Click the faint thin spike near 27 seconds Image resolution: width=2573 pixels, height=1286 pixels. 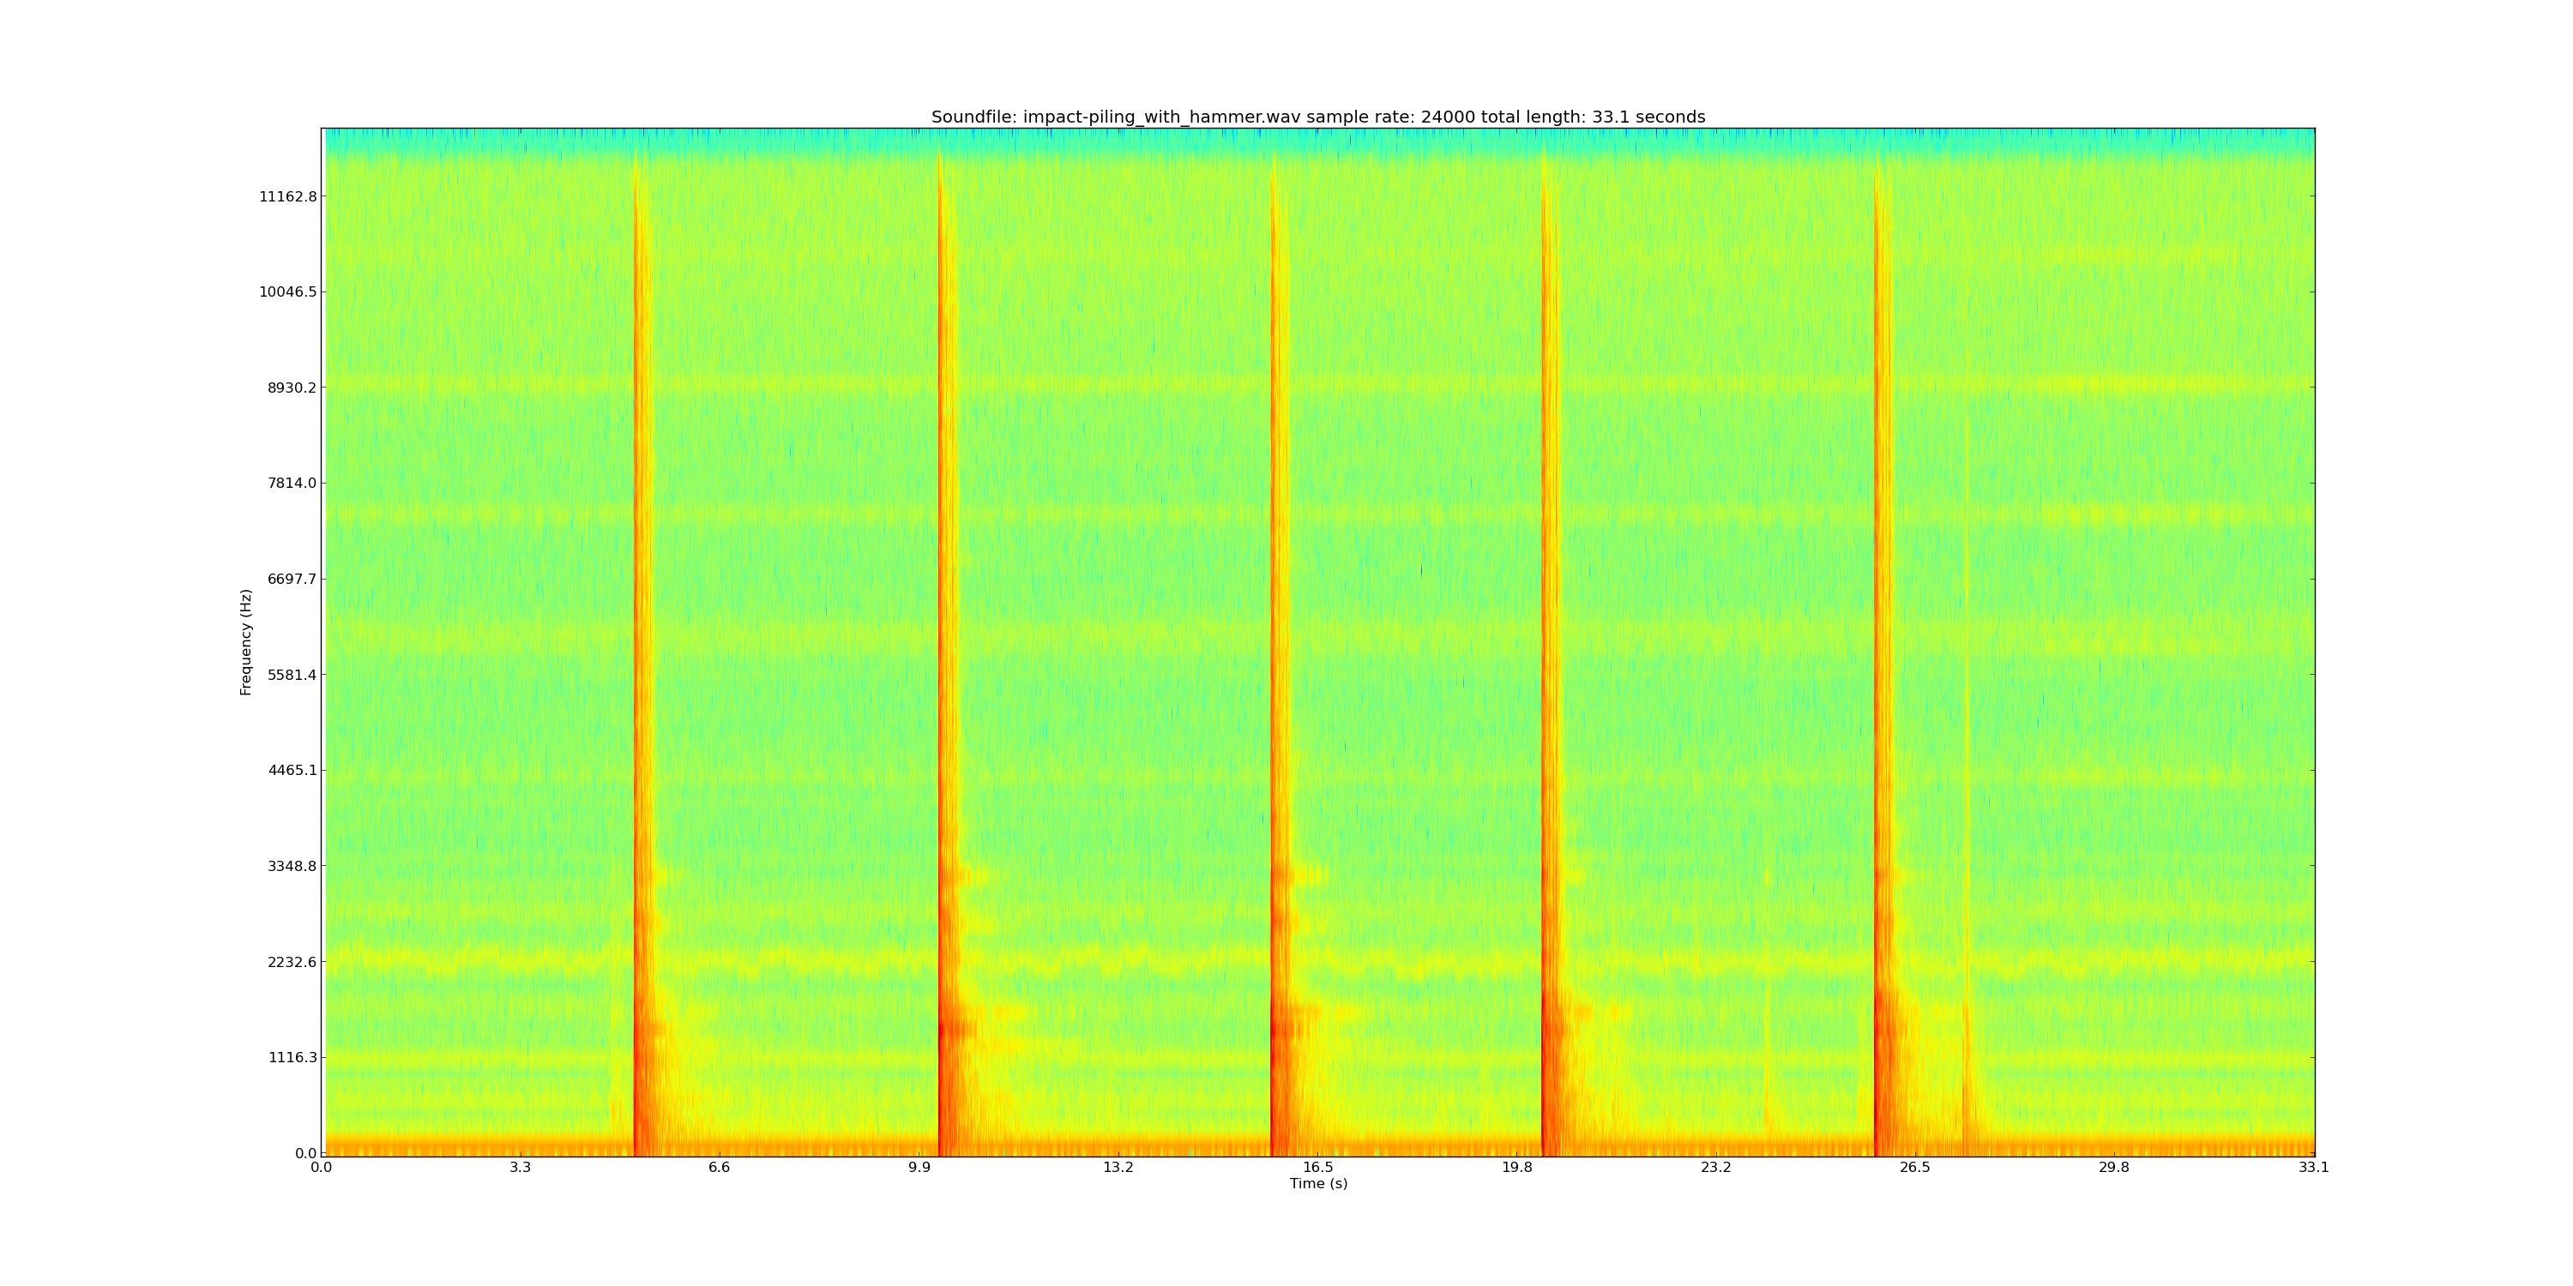(1966, 799)
